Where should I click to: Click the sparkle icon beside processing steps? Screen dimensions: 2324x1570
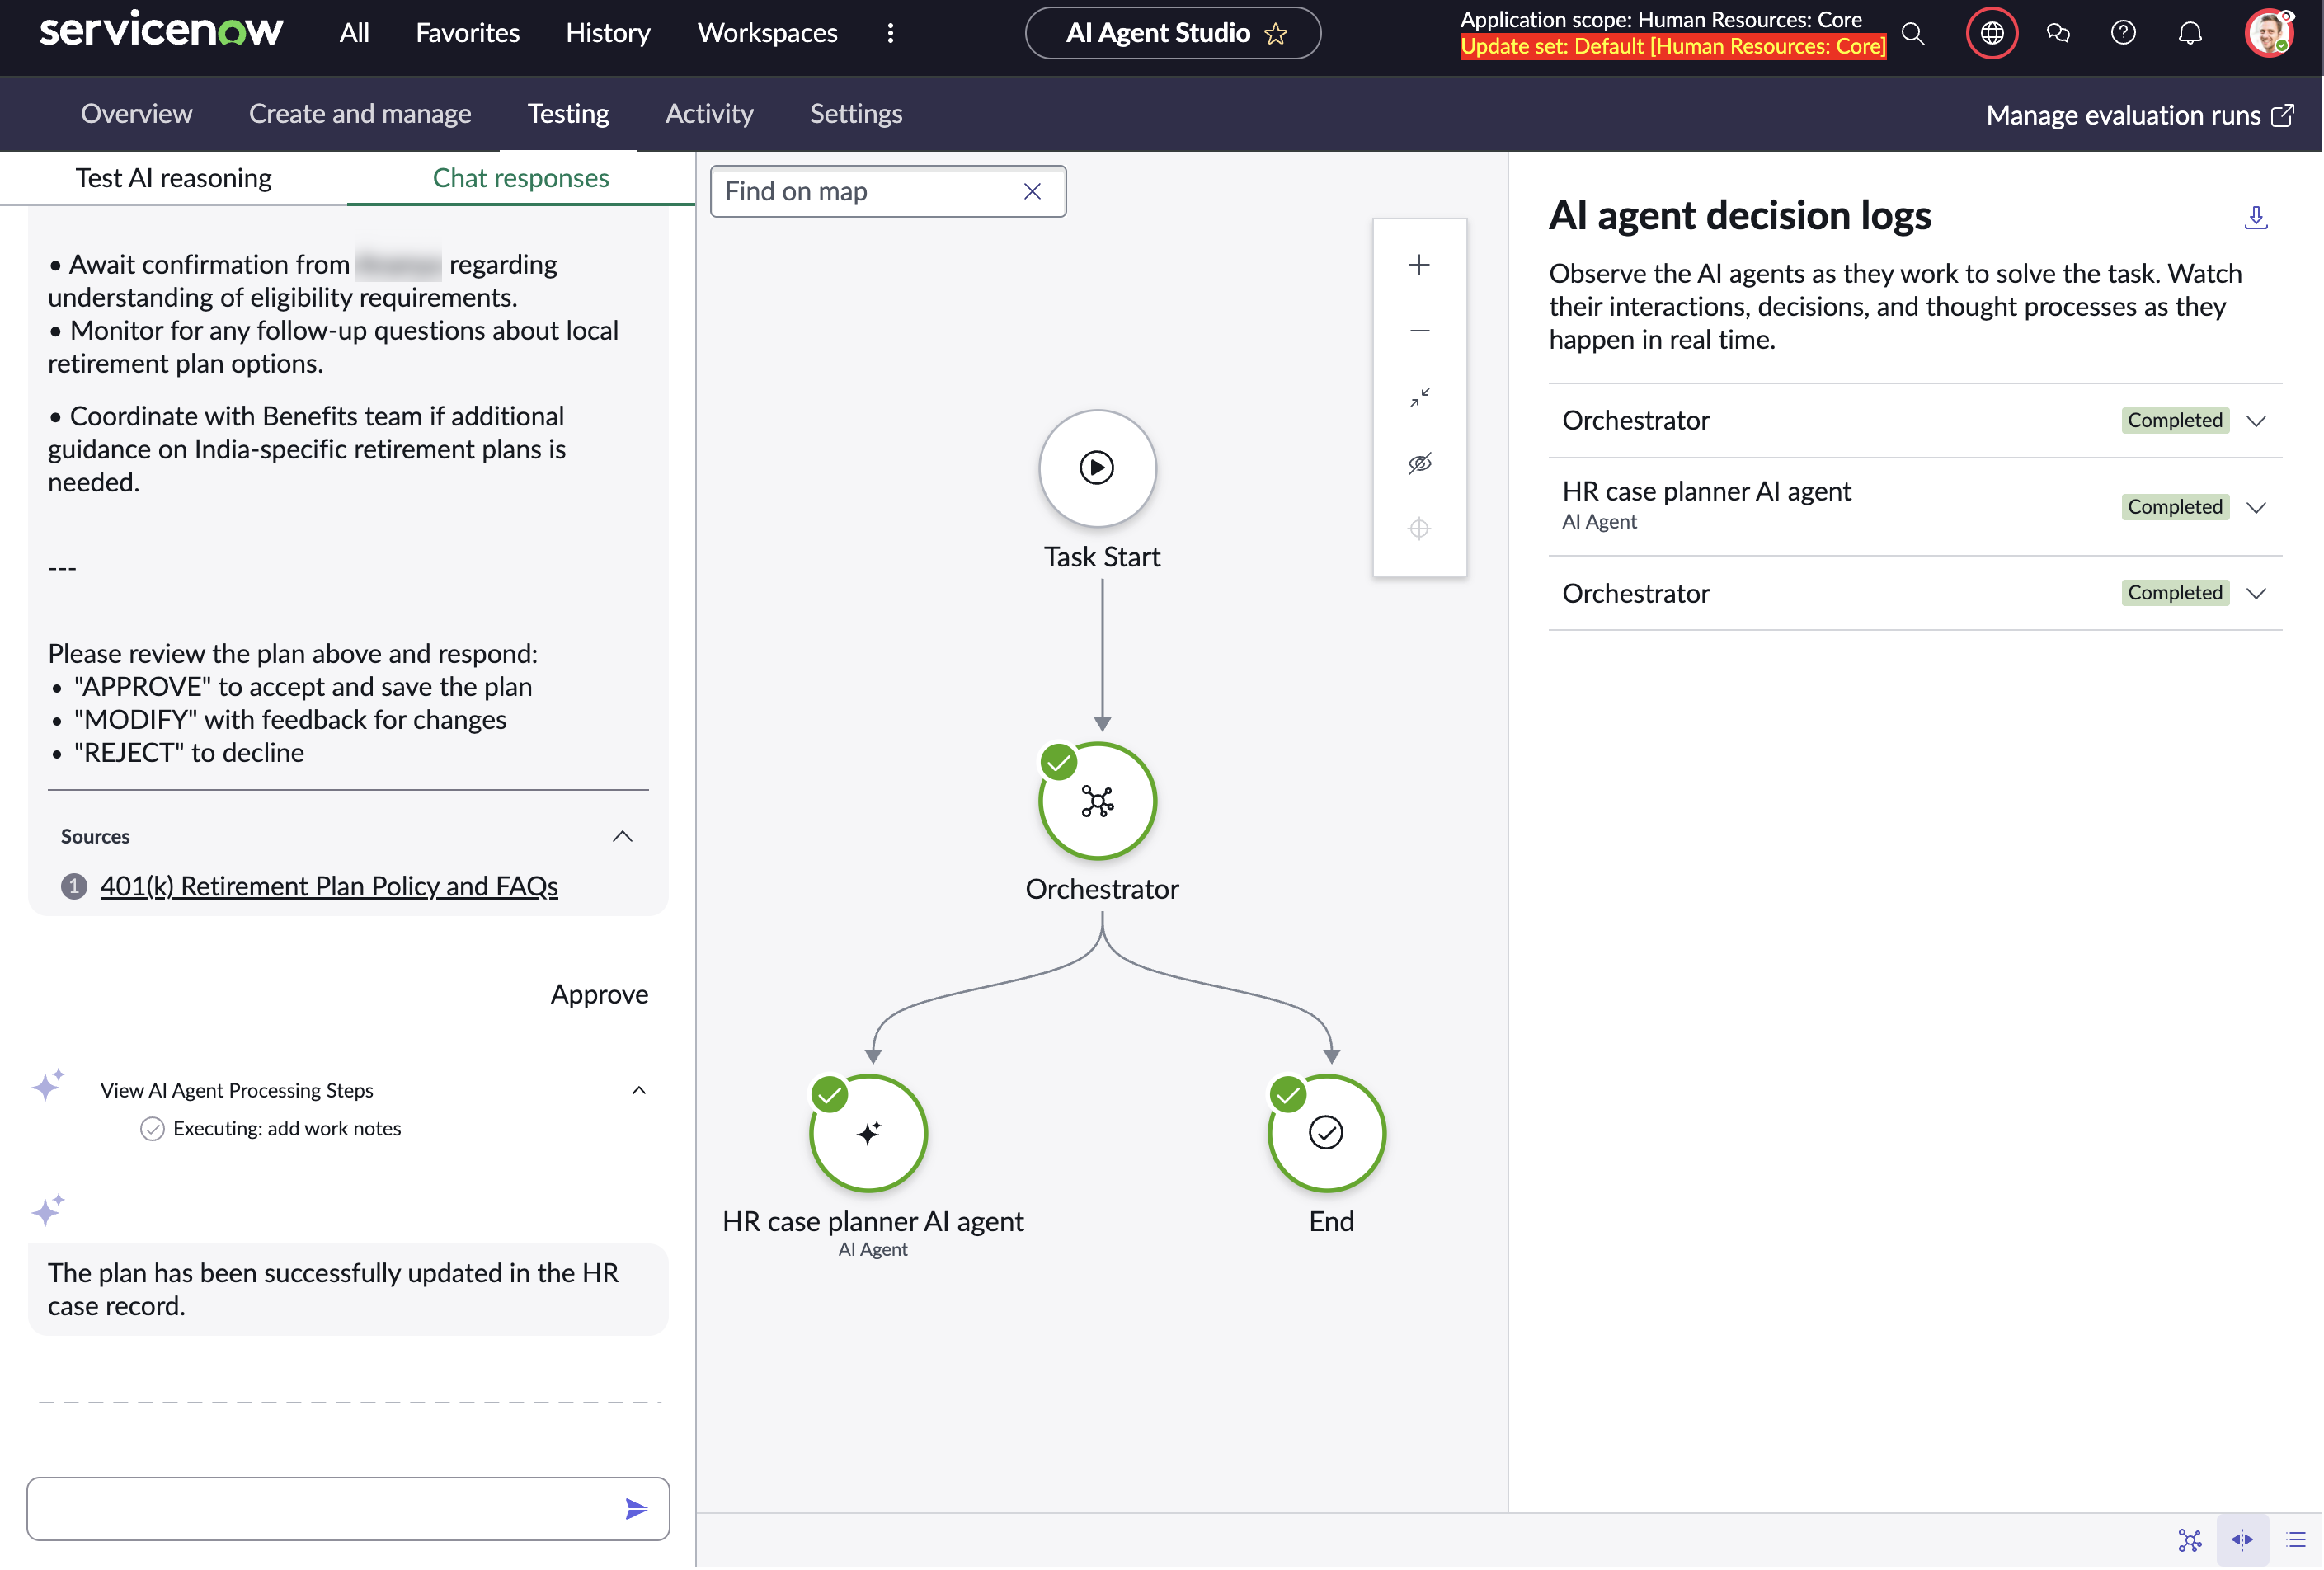(48, 1084)
